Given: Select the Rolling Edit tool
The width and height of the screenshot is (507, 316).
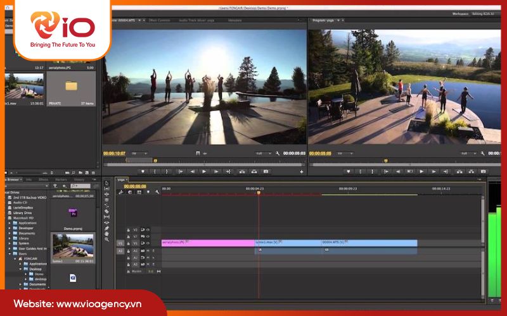Looking at the screenshot, I should (106, 200).
